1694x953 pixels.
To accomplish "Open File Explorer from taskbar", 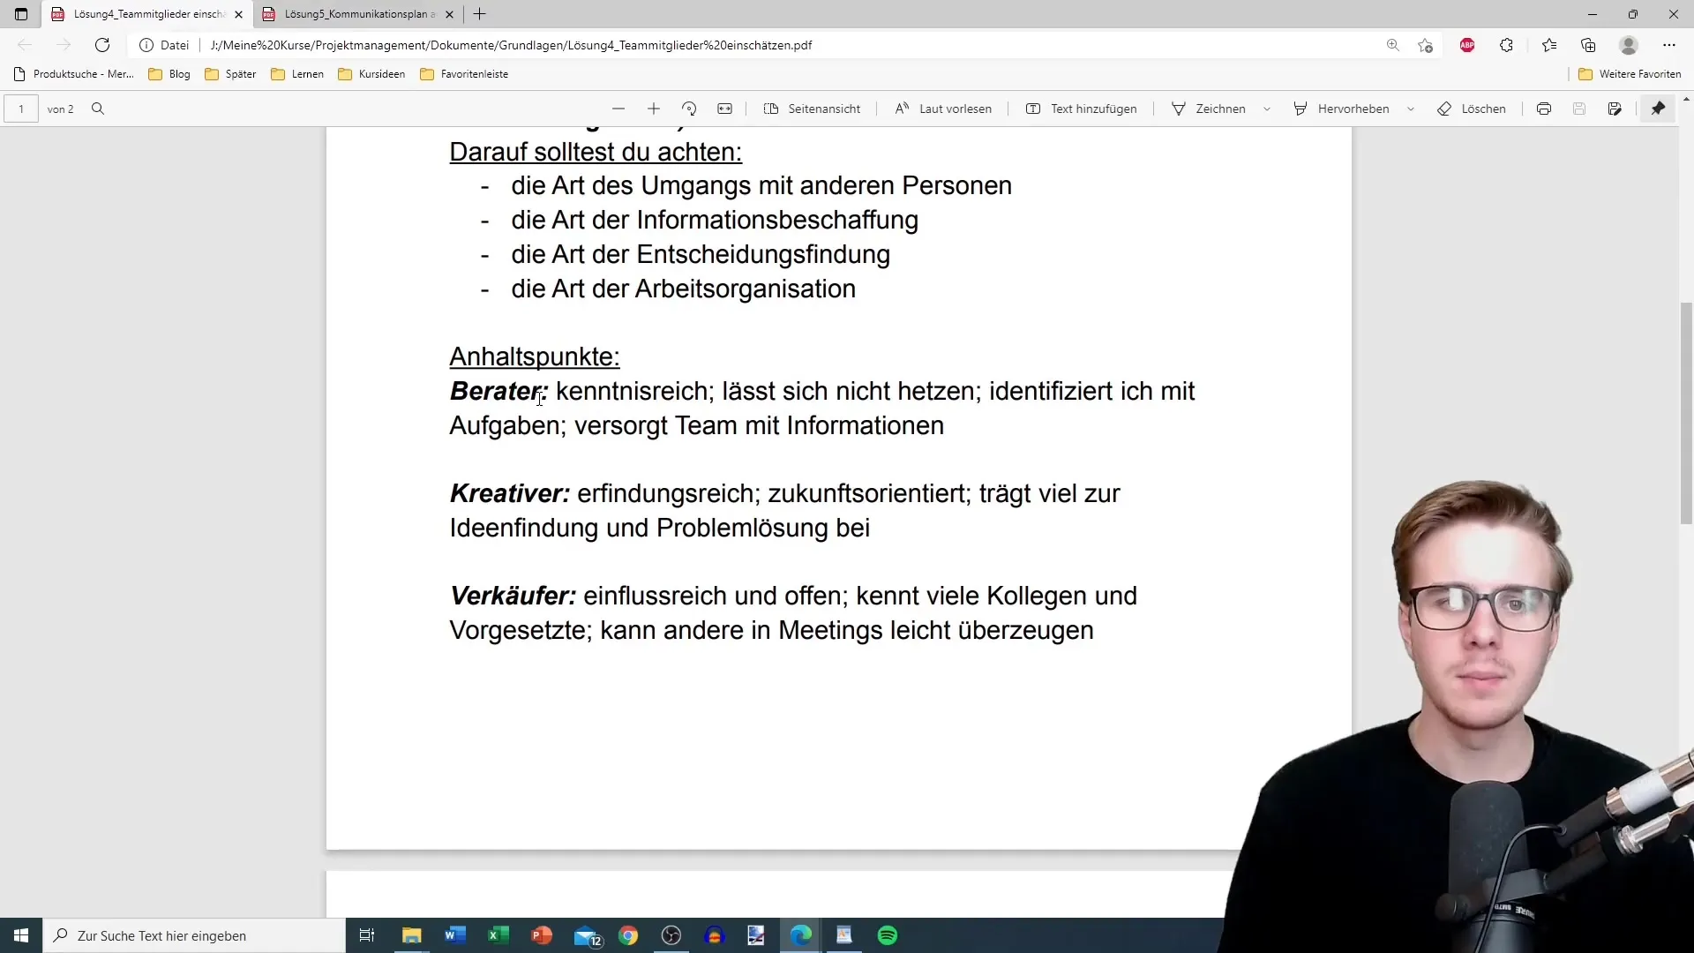I will pyautogui.click(x=412, y=935).
